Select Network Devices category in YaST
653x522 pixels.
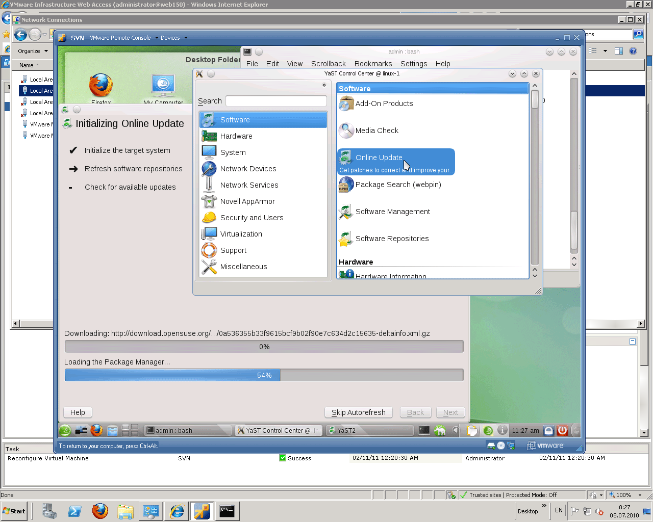click(x=263, y=169)
